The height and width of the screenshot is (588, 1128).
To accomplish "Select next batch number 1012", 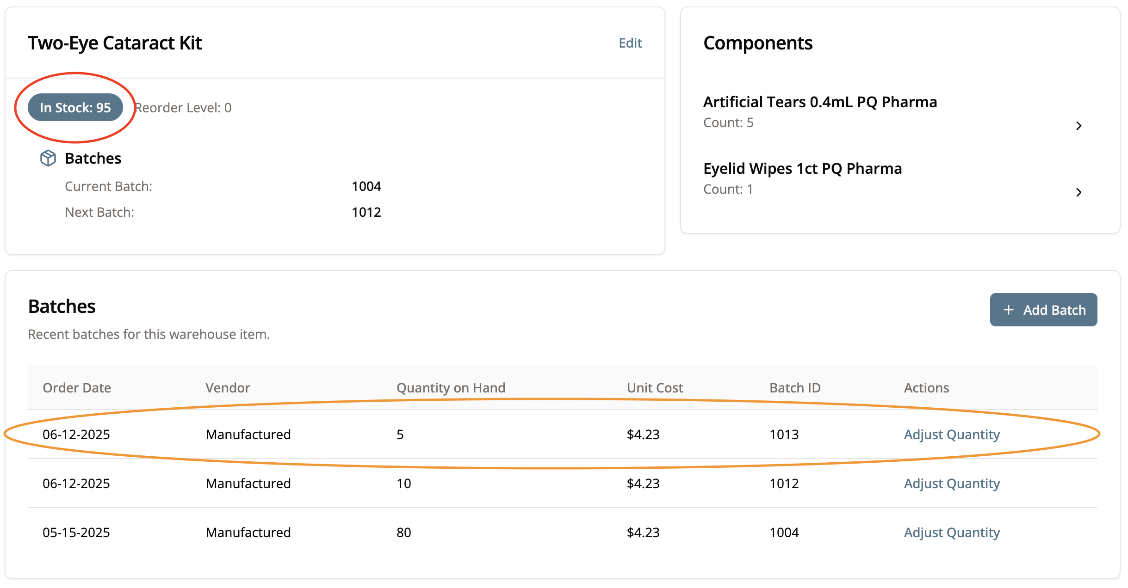I will (x=366, y=212).
